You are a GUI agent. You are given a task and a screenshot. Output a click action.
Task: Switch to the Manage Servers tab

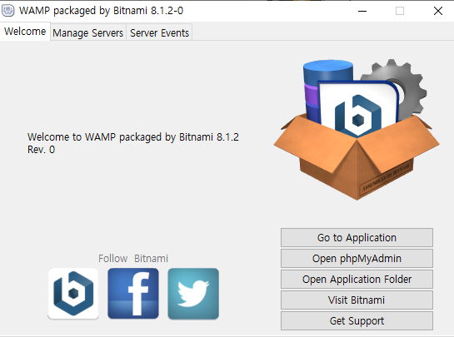[88, 32]
